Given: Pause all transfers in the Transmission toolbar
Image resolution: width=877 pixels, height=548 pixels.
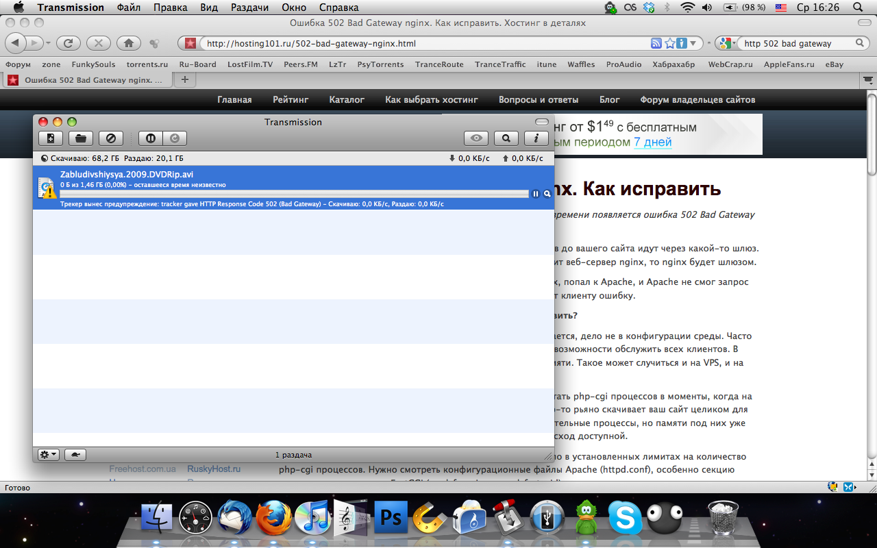Looking at the screenshot, I should [x=151, y=138].
